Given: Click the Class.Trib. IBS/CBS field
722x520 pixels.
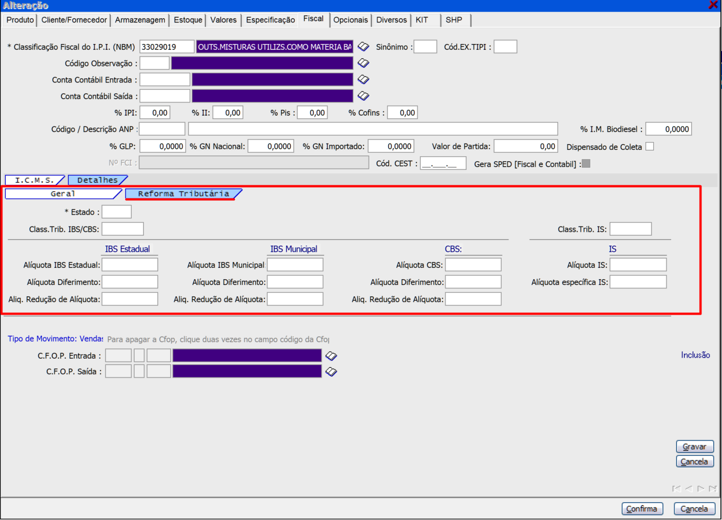Looking at the screenshot, I should (123, 229).
